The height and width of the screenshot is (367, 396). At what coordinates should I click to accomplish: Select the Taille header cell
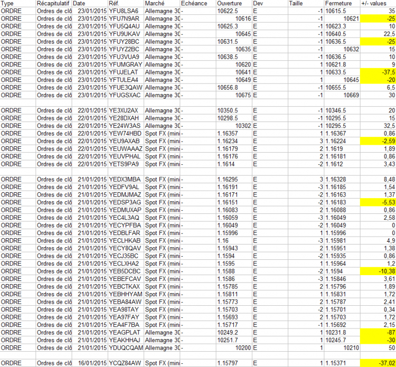[x=306, y=4]
